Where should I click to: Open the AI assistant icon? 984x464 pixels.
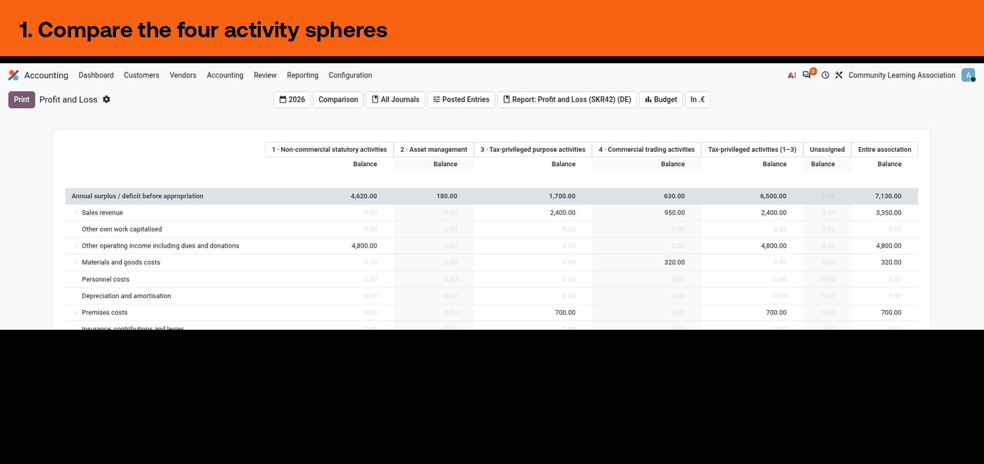[792, 75]
